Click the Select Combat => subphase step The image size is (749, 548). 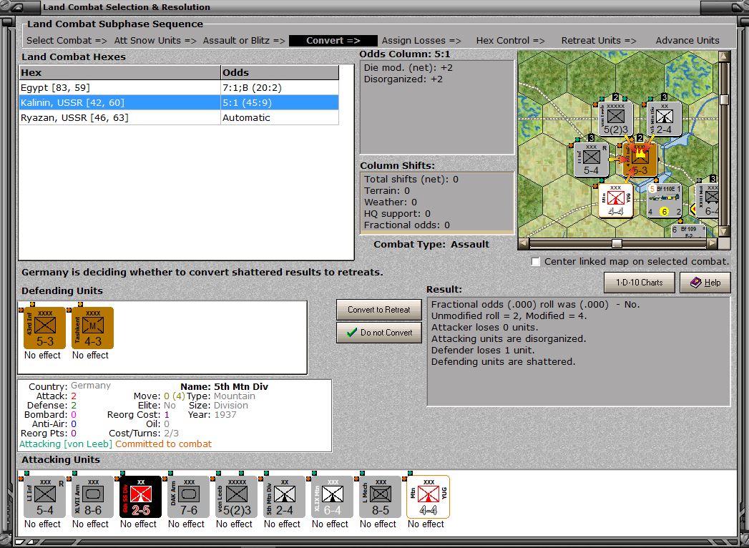tap(67, 41)
